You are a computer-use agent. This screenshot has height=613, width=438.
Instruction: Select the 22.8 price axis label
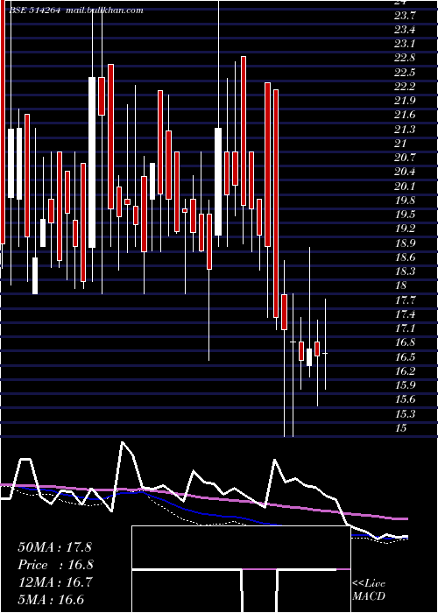pyautogui.click(x=405, y=59)
